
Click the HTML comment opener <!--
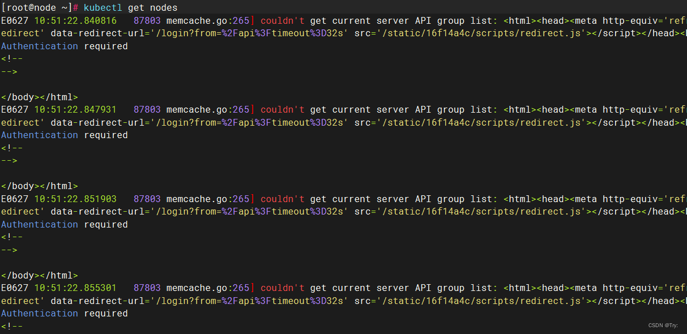[x=11, y=58]
